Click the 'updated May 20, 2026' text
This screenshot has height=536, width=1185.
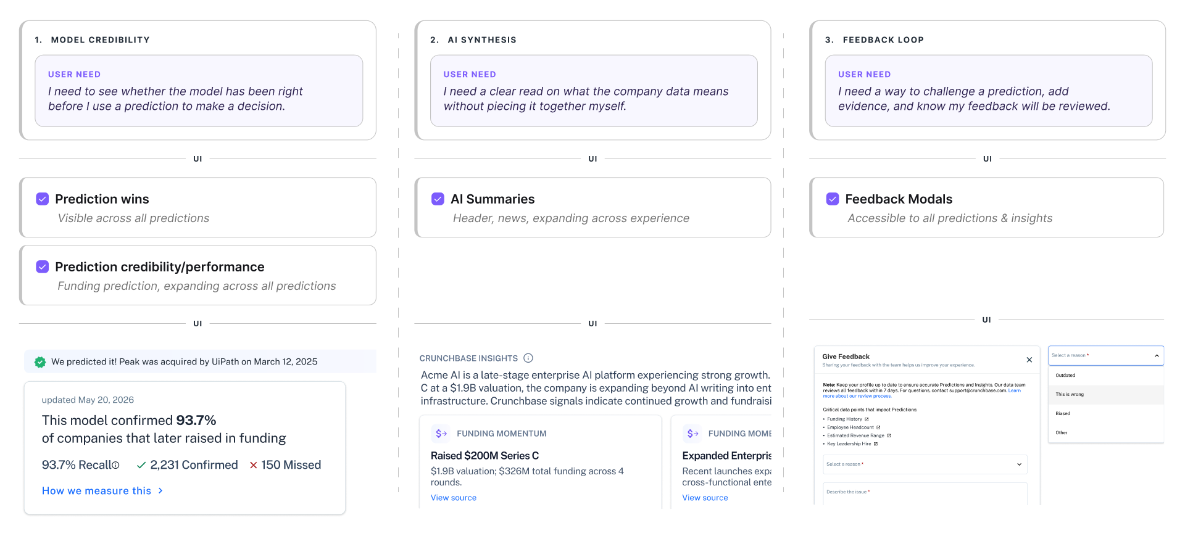tap(88, 400)
